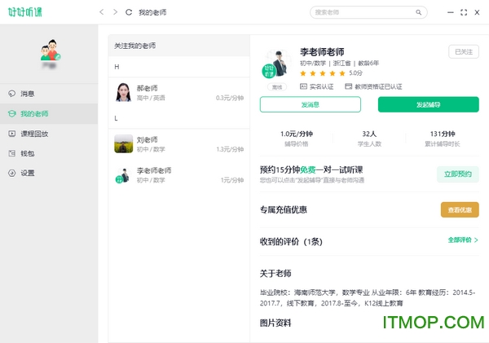489x343 pixels.
Task: Click the 图片资料 heading
Action: (x=275, y=323)
